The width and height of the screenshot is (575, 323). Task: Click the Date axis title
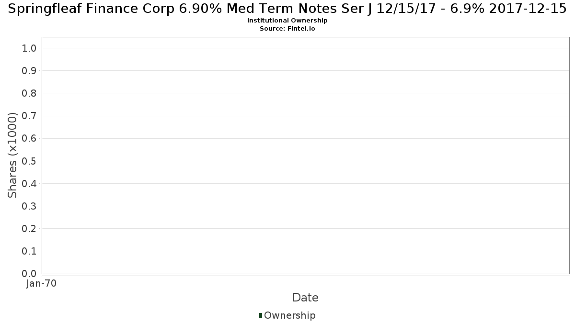305,298
